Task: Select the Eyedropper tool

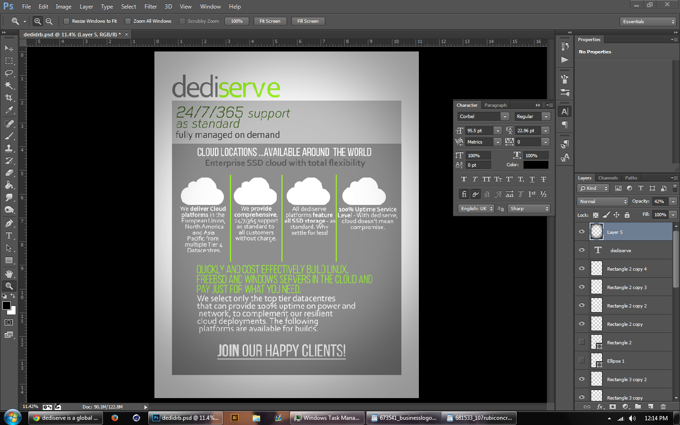Action: tap(9, 110)
